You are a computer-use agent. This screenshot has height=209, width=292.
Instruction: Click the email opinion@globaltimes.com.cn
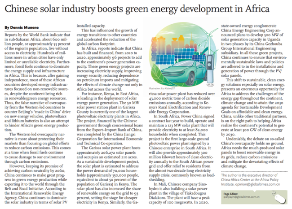tap(257, 184)
